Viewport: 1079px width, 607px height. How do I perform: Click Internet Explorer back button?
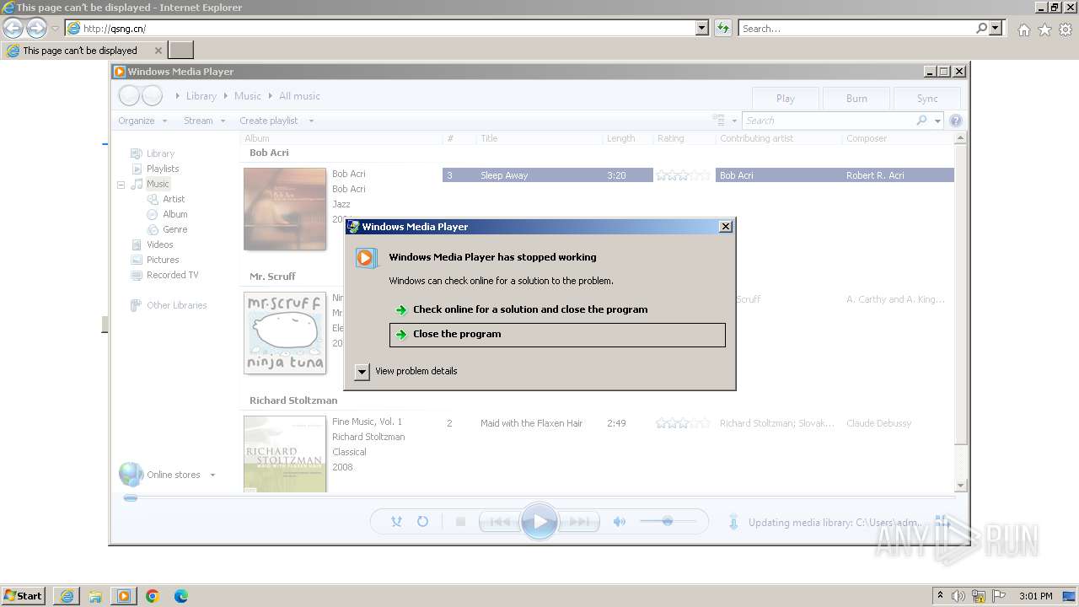[13, 28]
